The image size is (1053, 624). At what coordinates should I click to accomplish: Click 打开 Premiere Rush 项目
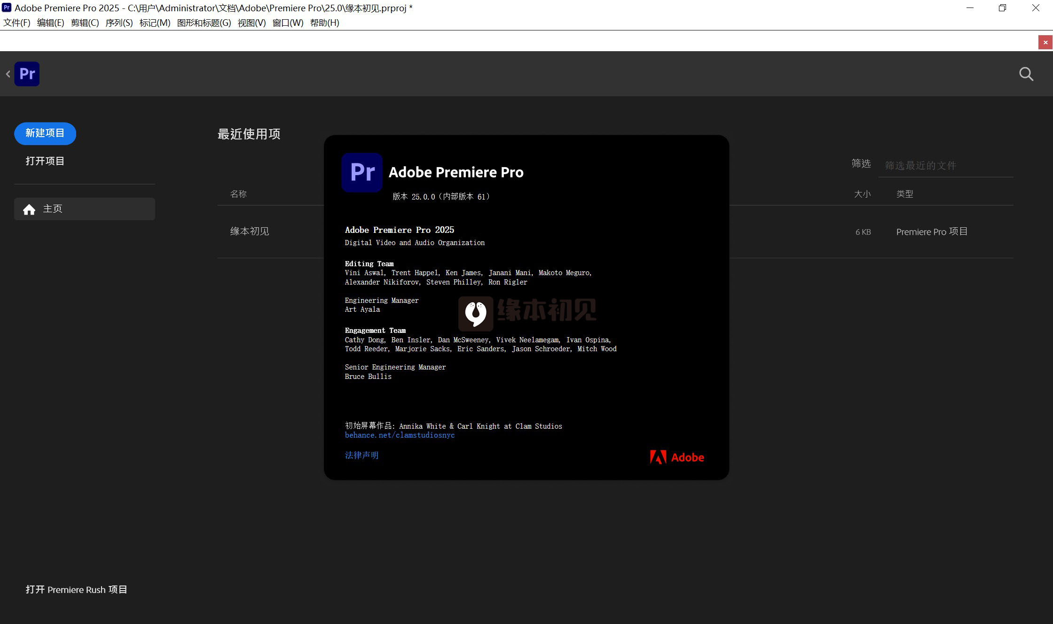tap(76, 589)
